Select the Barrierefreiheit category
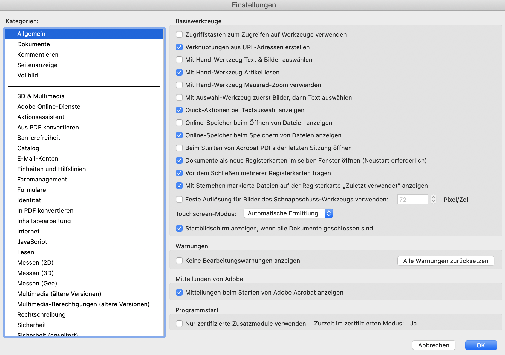The width and height of the screenshot is (505, 355). pyautogui.click(x=84, y=138)
